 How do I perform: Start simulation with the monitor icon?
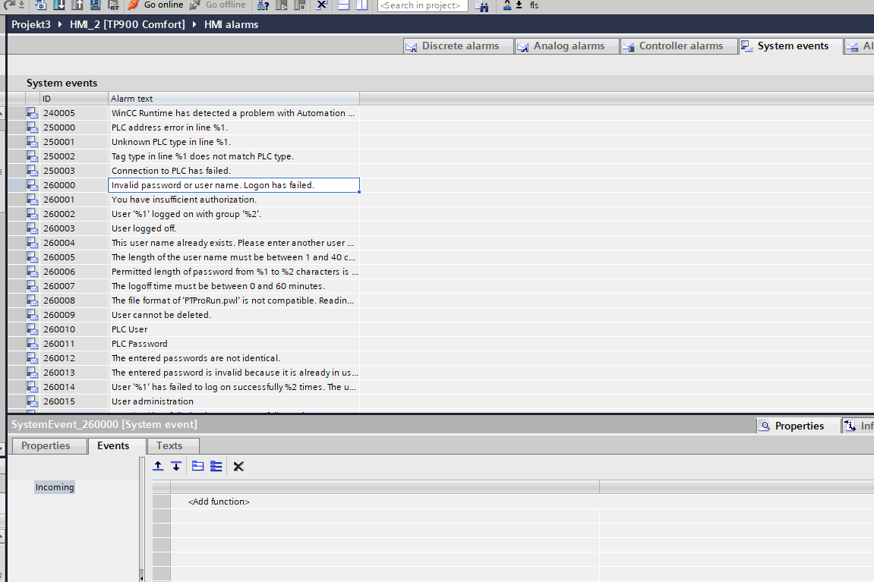pyautogui.click(x=96, y=5)
